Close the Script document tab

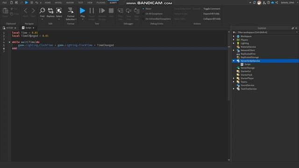click(x=33, y=28)
